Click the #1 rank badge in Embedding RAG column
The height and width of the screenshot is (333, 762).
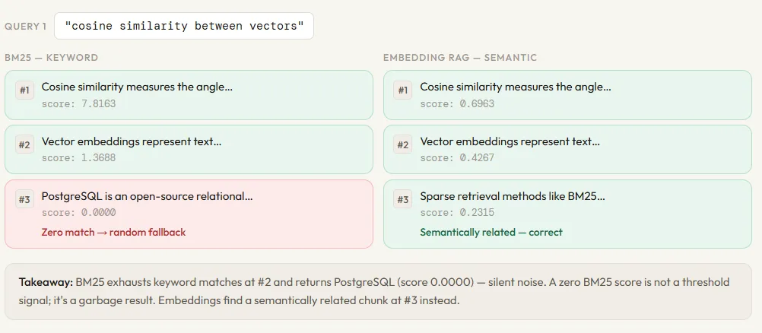click(404, 90)
